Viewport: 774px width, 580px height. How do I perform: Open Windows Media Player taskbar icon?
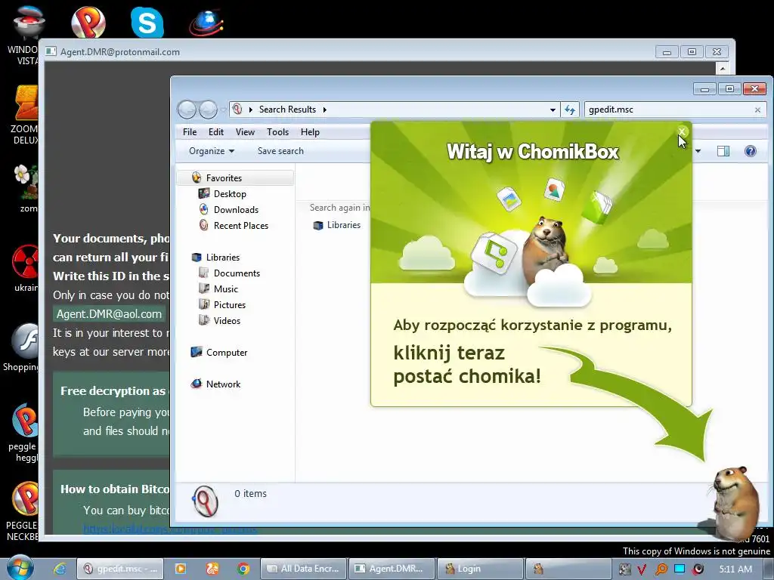point(181,569)
